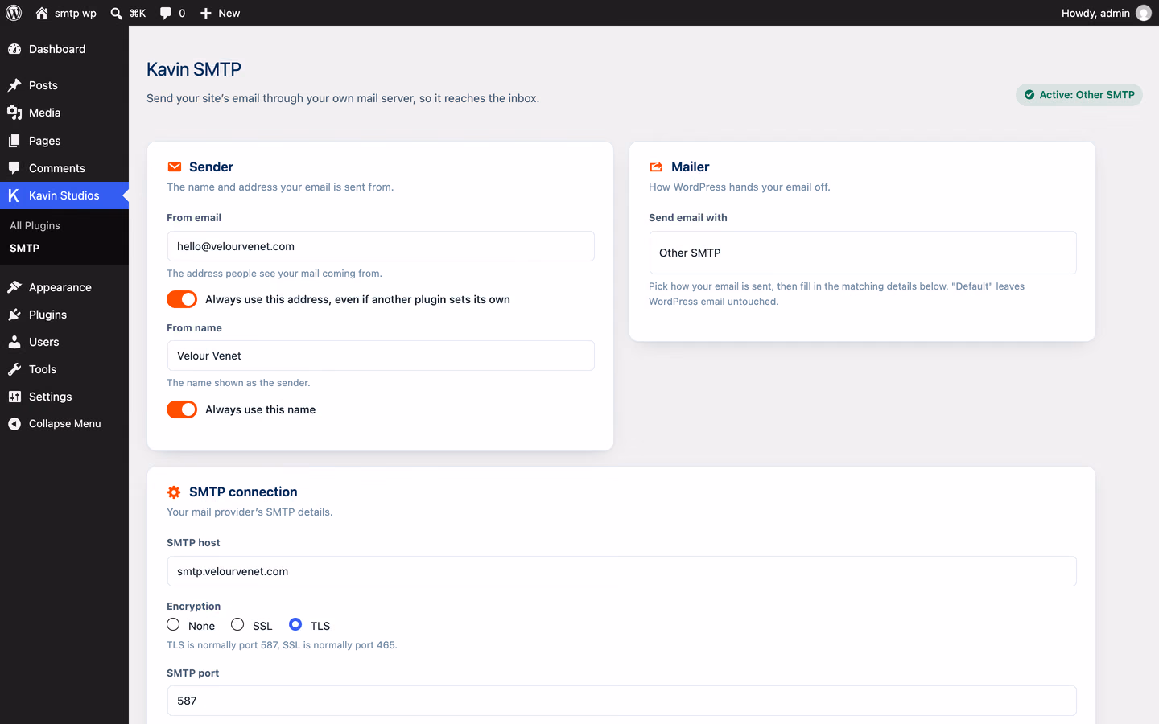The height and width of the screenshot is (724, 1159).
Task: Click the comments bubble icon in admin bar
Action: 166,13
